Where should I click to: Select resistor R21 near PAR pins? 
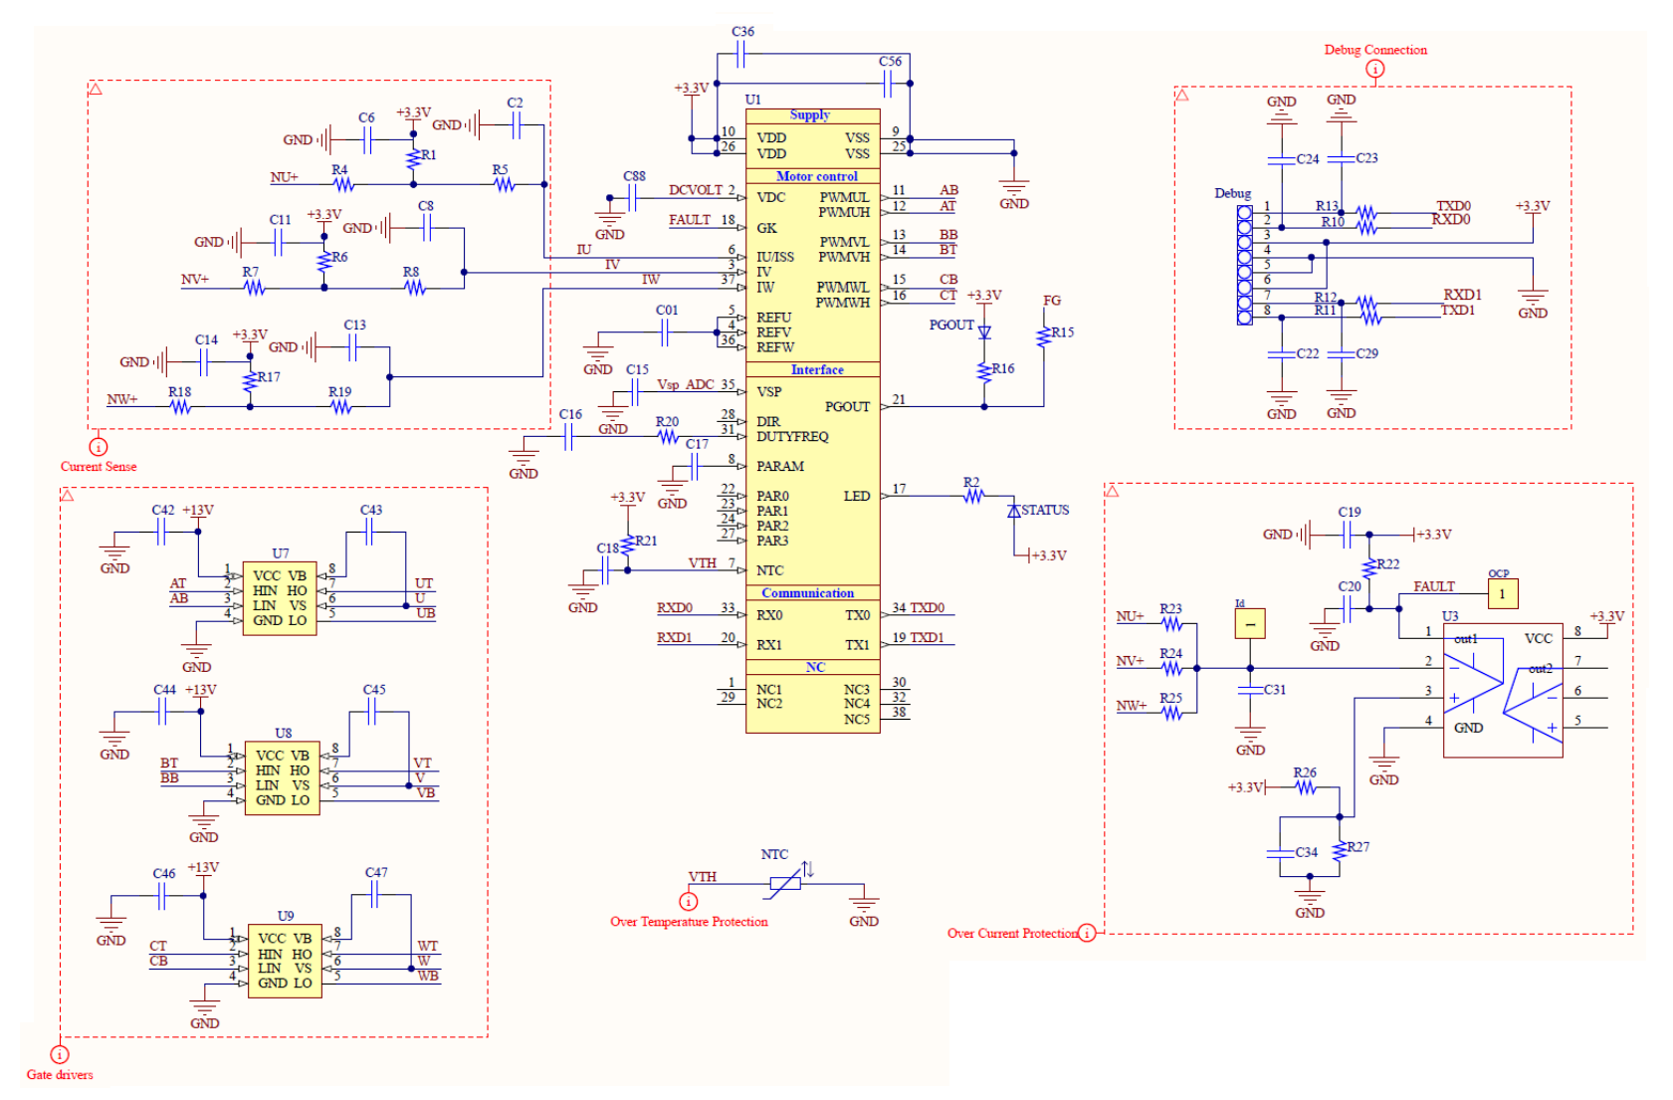(x=627, y=546)
